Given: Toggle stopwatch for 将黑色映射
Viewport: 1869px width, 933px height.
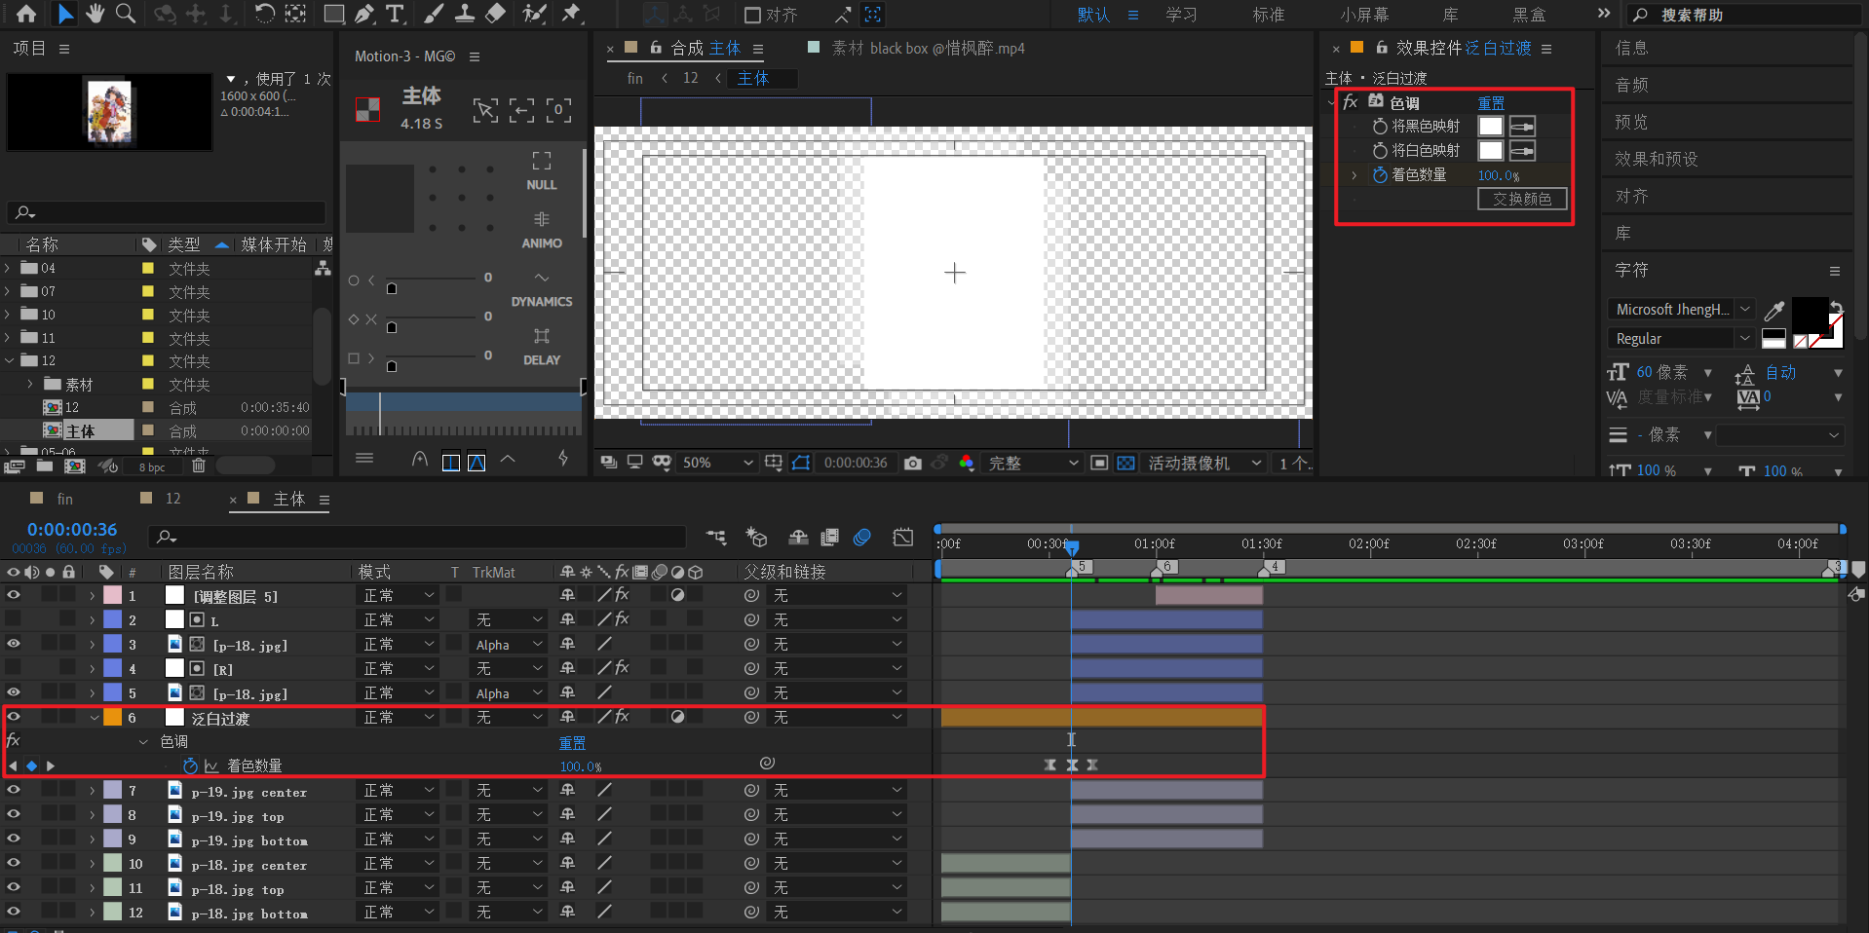Looking at the screenshot, I should 1380,127.
